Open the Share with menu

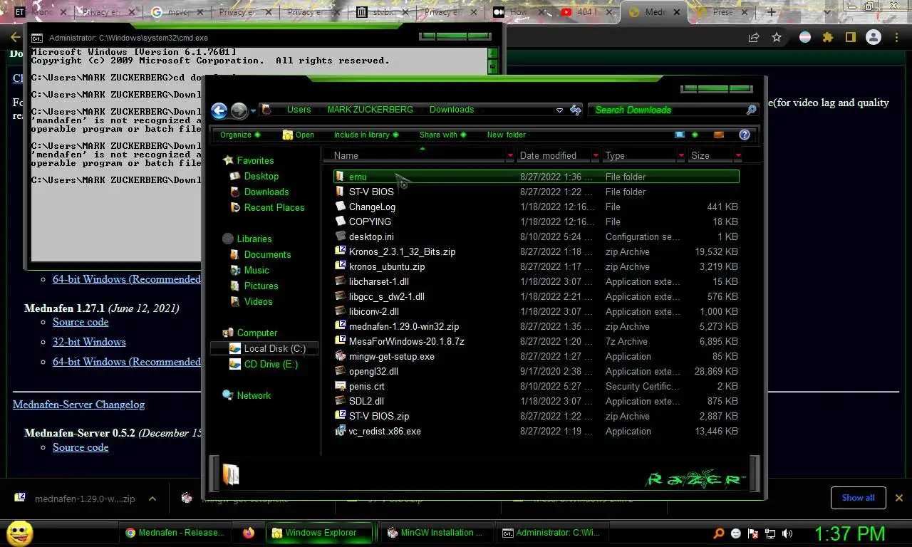(x=442, y=135)
